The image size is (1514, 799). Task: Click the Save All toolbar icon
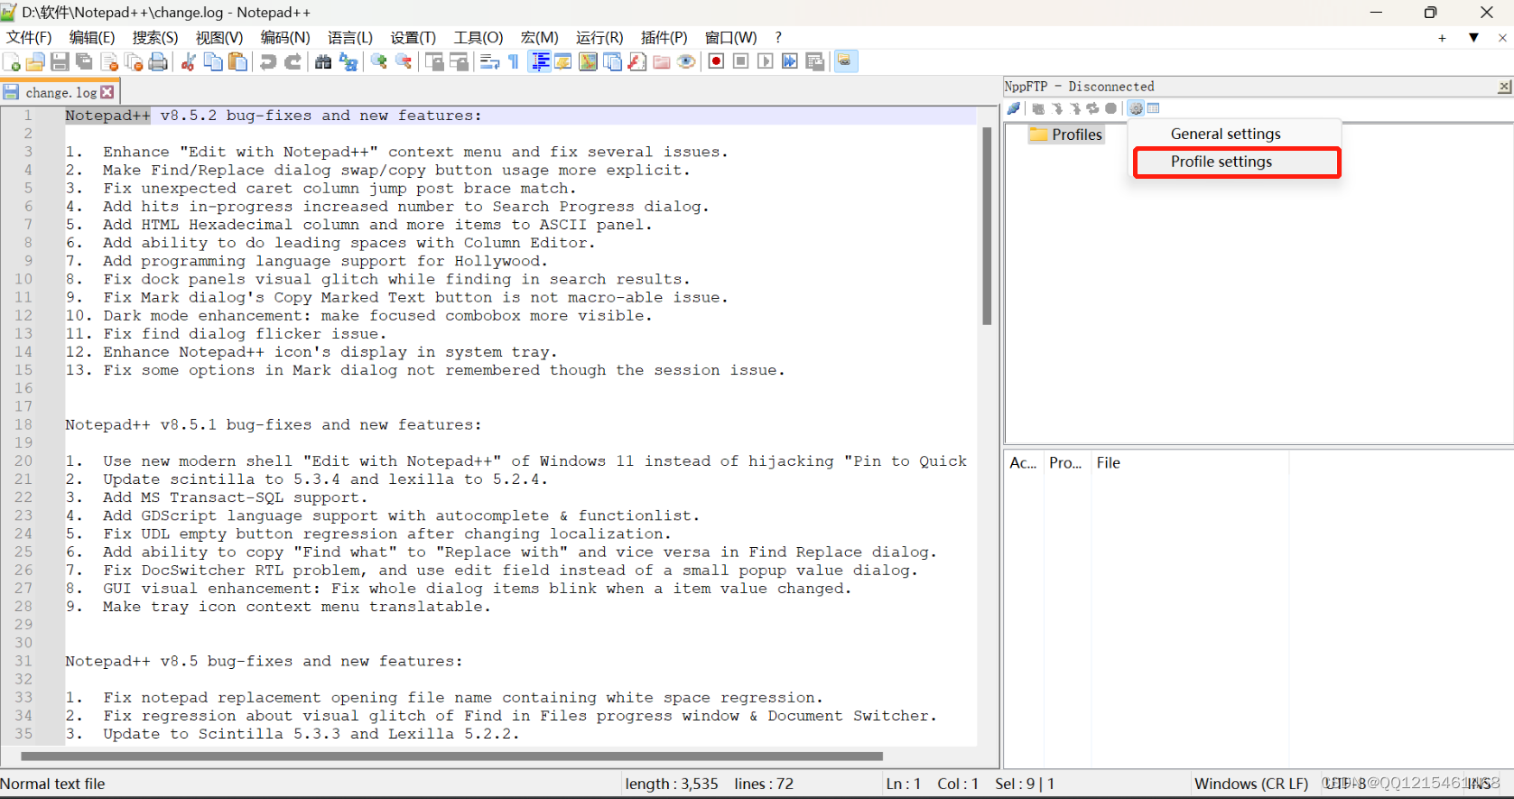pos(84,61)
